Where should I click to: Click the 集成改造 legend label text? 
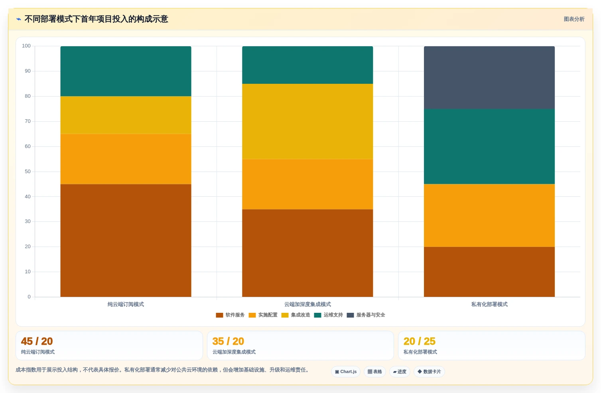pos(300,315)
